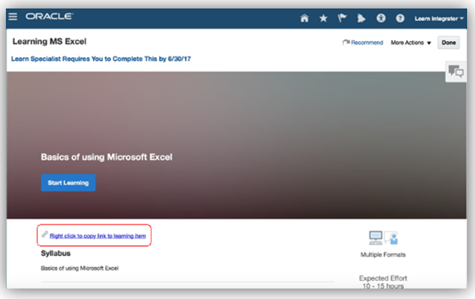This screenshot has width=475, height=299.
Task: Click the Expected Effort label
Action: coord(383,278)
